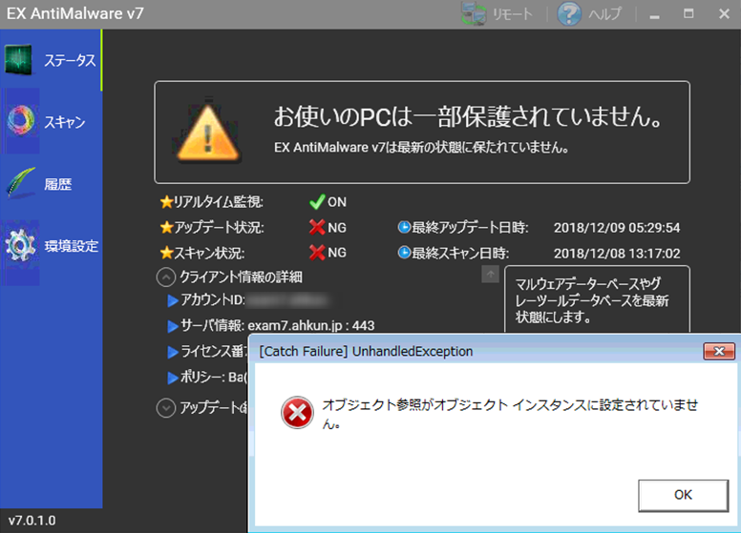The width and height of the screenshot is (741, 533).
Task: Click the colorful ring scan icon
Action: pyautogui.click(x=20, y=120)
